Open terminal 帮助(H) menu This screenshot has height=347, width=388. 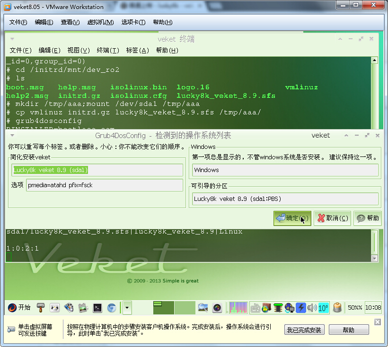pos(167,51)
